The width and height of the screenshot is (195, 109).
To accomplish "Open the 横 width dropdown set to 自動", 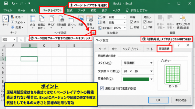I will [117, 17].
